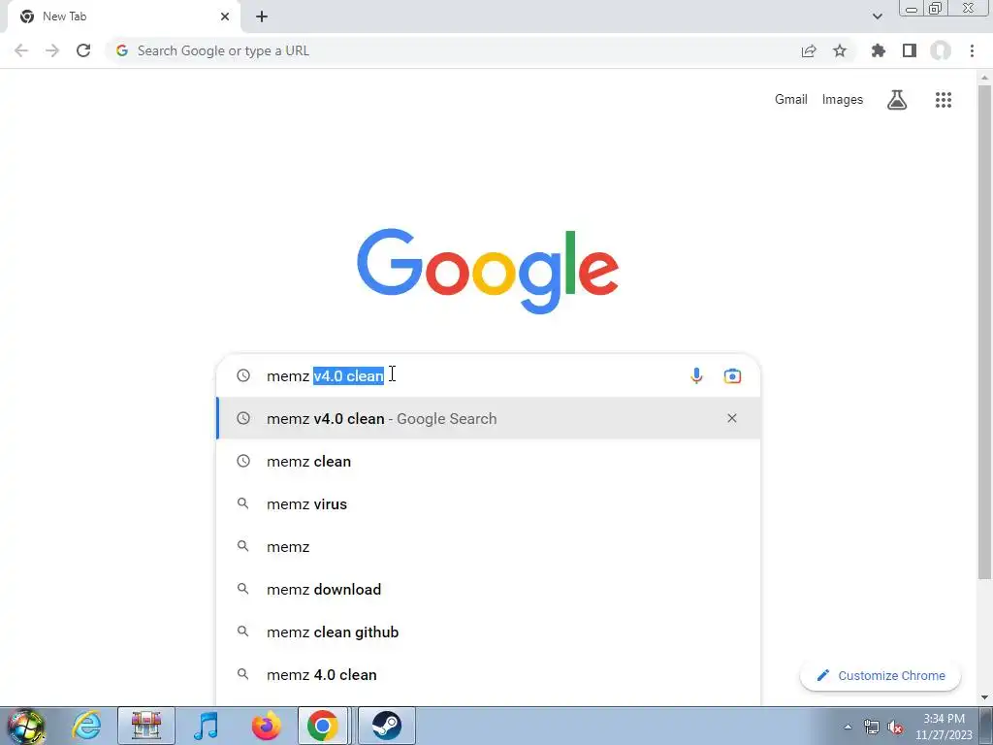Select 'memz v4.0 clean - Google Search' suggestion
This screenshot has height=745, width=993.
click(488, 418)
